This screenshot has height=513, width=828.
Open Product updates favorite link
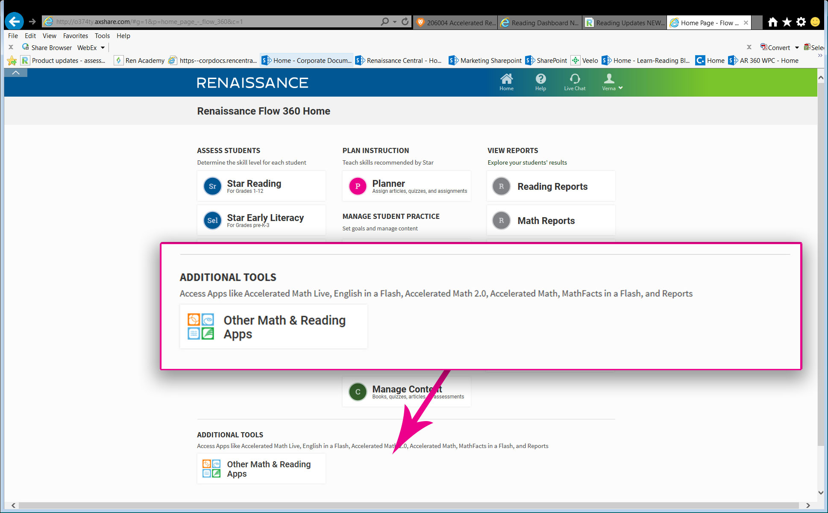63,61
